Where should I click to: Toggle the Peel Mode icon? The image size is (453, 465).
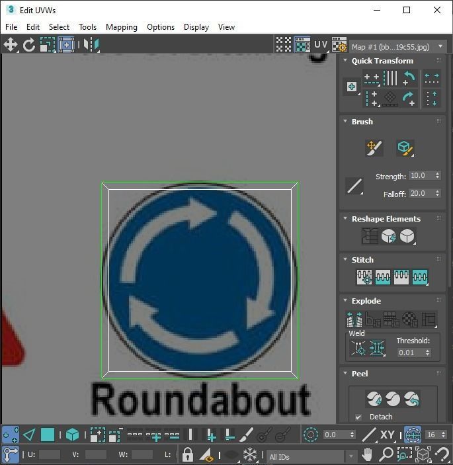pyautogui.click(x=393, y=399)
